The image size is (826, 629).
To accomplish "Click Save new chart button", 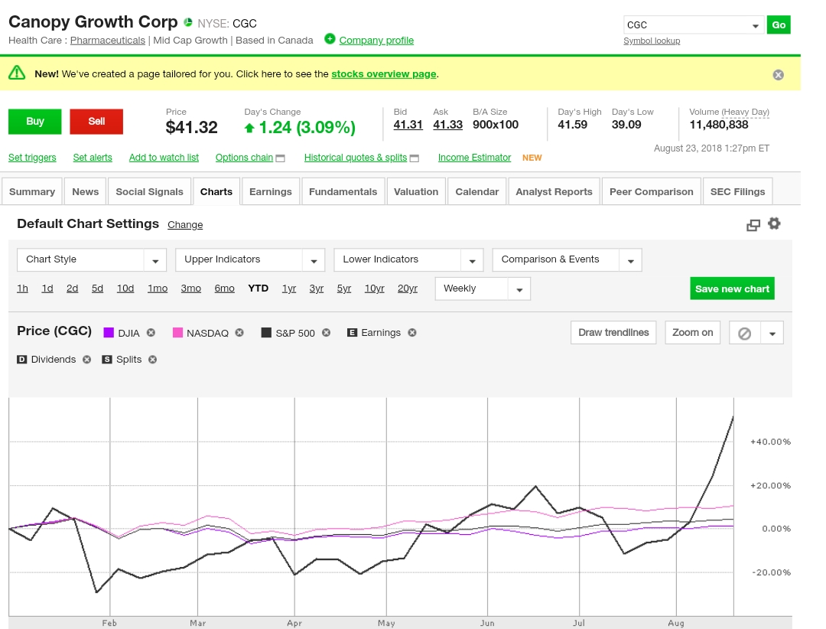I will [x=732, y=288].
